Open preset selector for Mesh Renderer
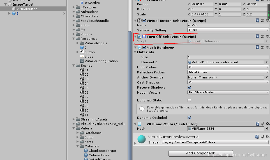 (x=263, y=47)
